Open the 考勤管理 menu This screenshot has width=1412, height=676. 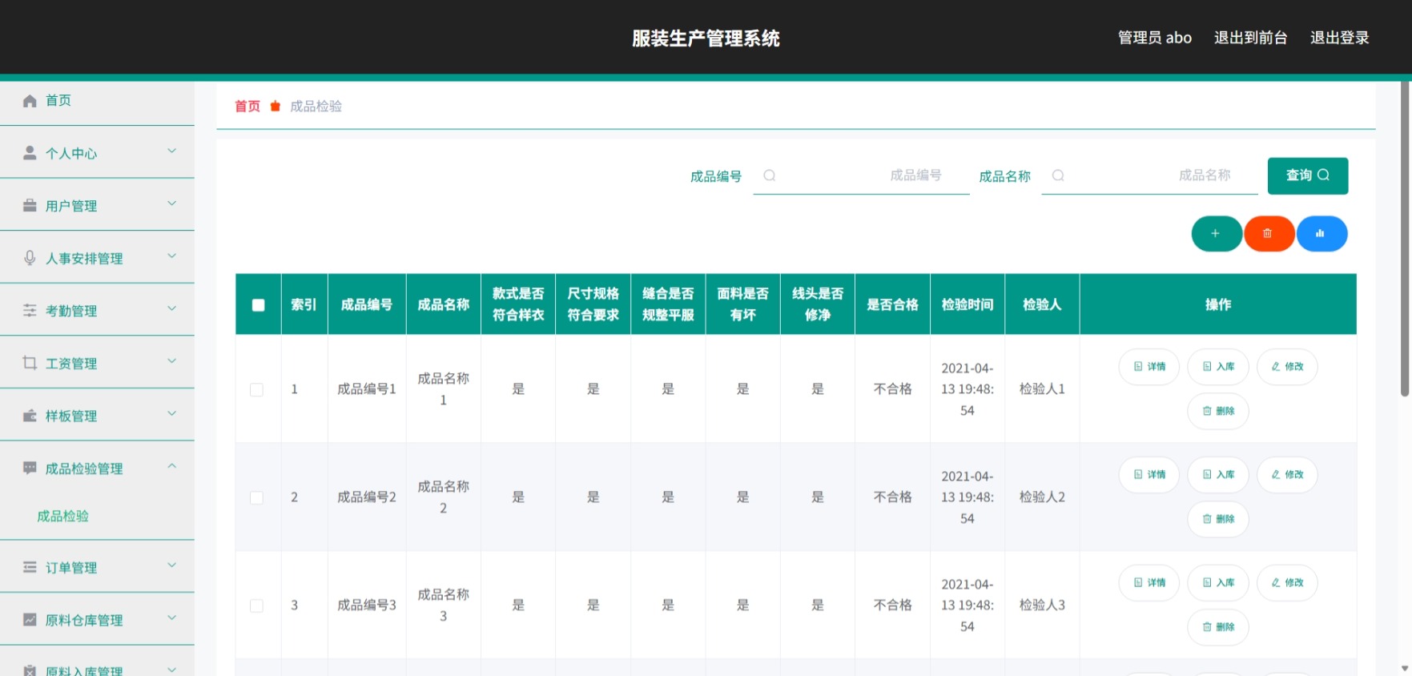point(97,311)
